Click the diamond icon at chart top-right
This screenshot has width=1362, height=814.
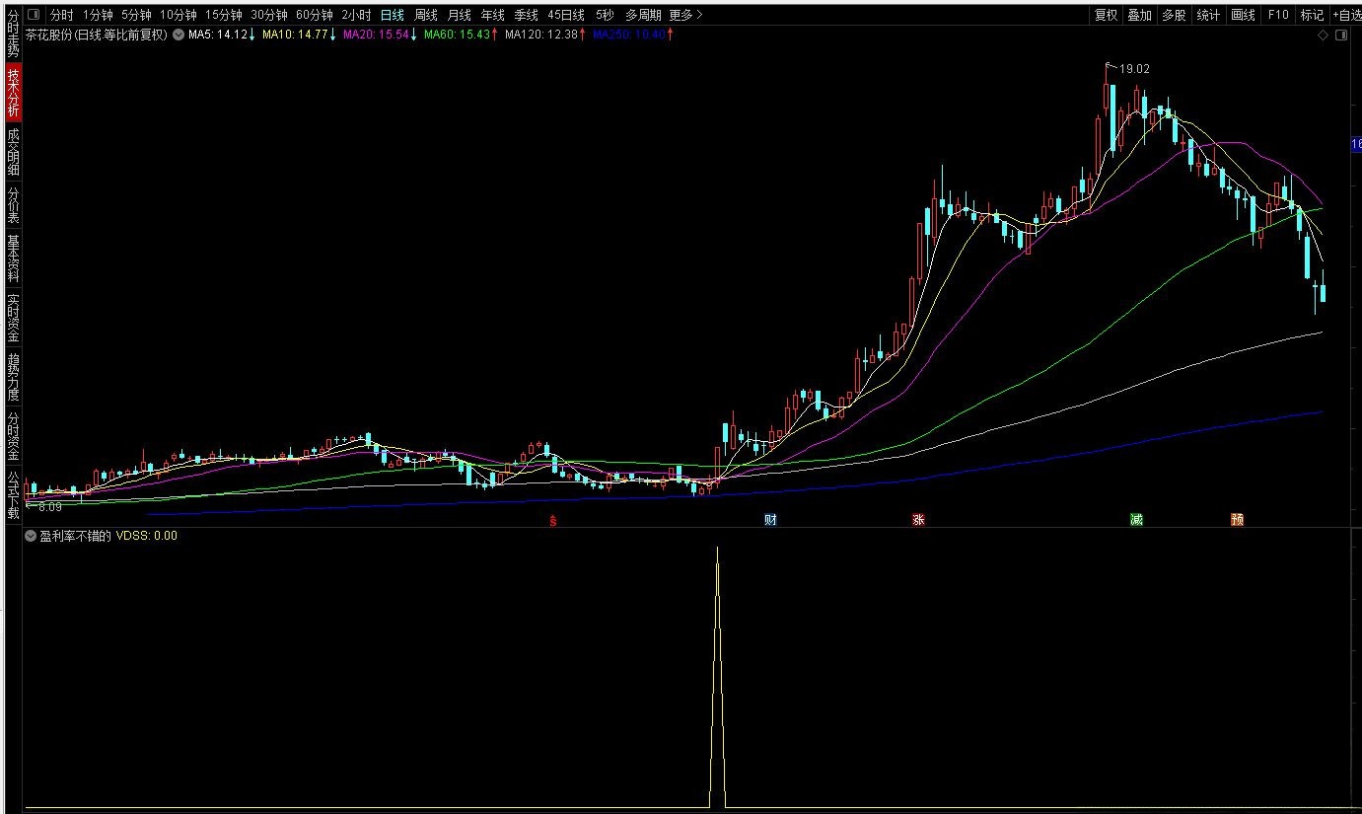(1323, 36)
